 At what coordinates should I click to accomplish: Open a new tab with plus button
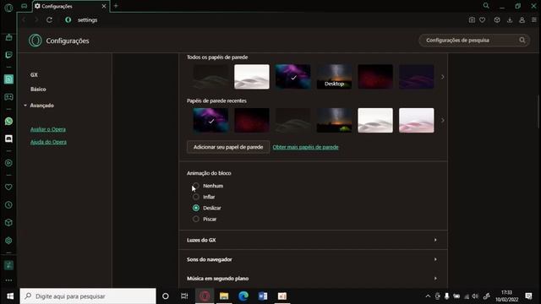(116, 6)
